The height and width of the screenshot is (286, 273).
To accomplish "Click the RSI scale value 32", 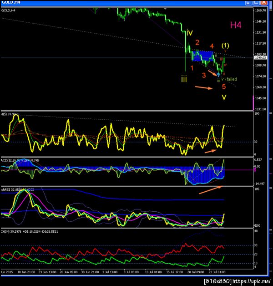I will (256, 142).
